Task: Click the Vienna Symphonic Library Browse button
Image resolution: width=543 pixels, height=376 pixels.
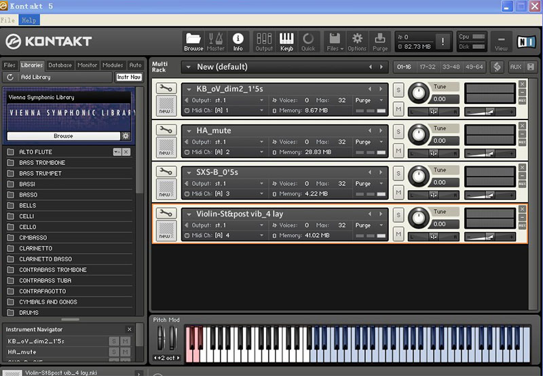Action: [63, 136]
